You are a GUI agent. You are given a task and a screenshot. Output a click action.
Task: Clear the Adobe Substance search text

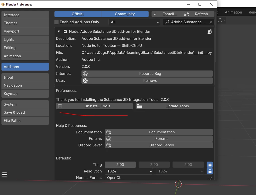[x=211, y=22]
